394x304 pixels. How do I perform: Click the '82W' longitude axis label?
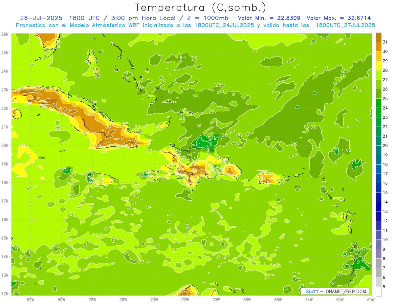pyautogui.click(x=31, y=299)
